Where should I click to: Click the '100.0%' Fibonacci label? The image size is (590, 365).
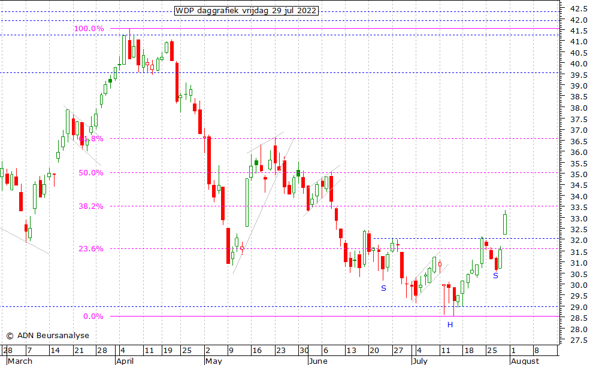(89, 29)
